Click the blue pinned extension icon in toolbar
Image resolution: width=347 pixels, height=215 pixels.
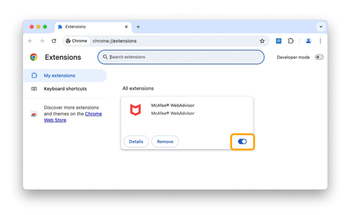[279, 41]
